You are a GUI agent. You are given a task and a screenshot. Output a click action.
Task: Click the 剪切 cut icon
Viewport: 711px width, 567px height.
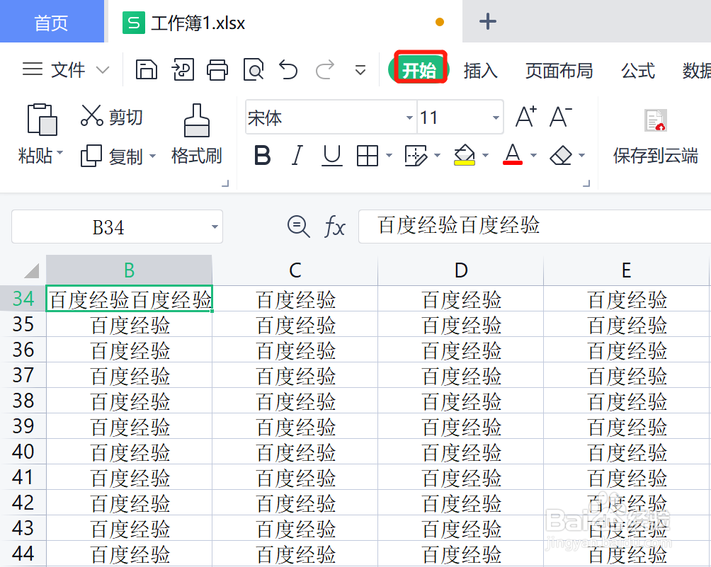pyautogui.click(x=110, y=118)
